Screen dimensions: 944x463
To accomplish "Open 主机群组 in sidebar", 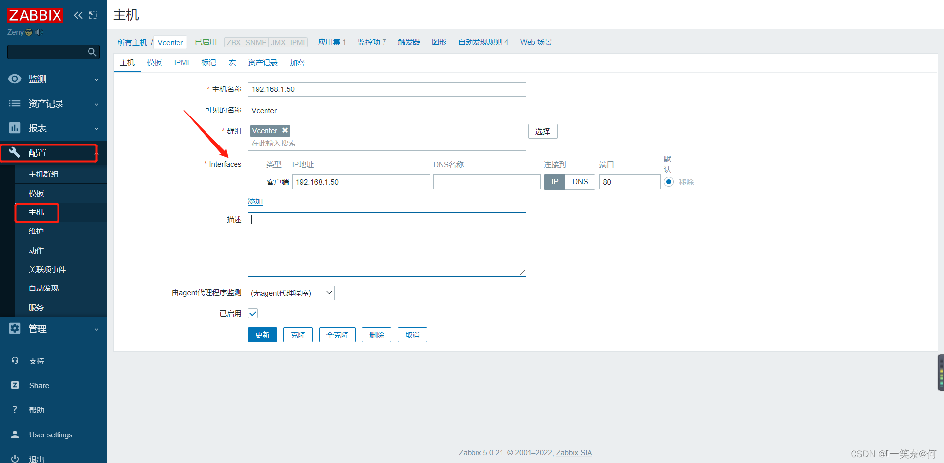I will pos(61,174).
